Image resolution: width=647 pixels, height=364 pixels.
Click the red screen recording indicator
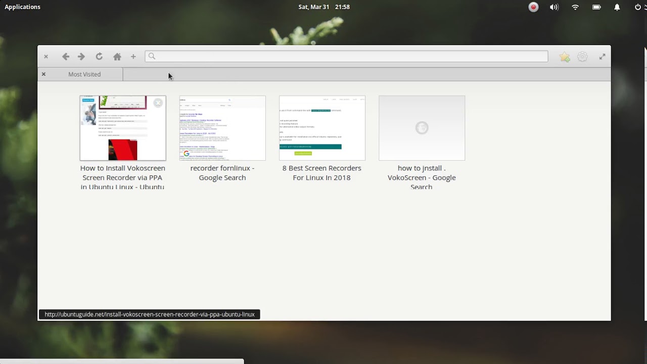[533, 7]
